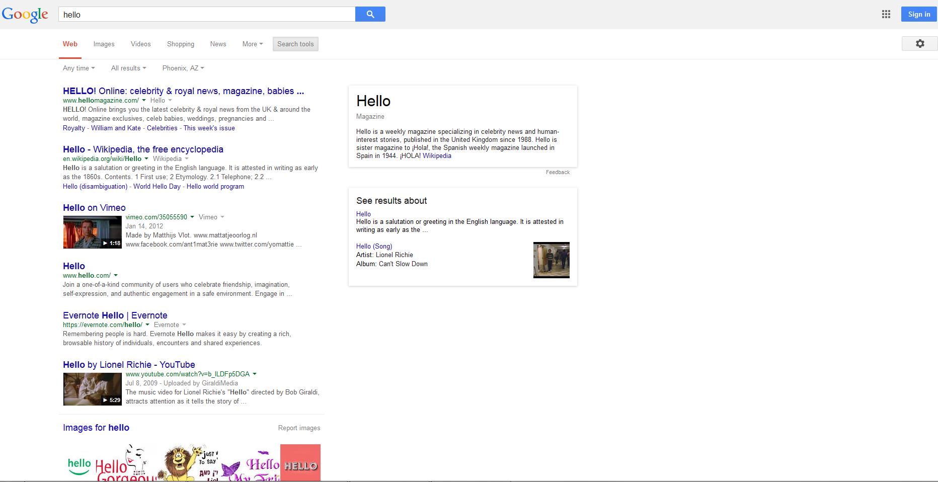Open Images for hello heading
Image resolution: width=938 pixels, height=482 pixels.
pyautogui.click(x=96, y=428)
